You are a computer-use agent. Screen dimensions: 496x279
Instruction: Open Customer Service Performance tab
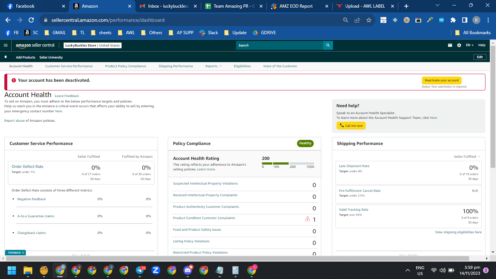(69, 66)
